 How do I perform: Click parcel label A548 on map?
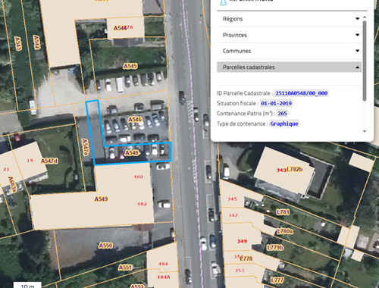coord(132,153)
